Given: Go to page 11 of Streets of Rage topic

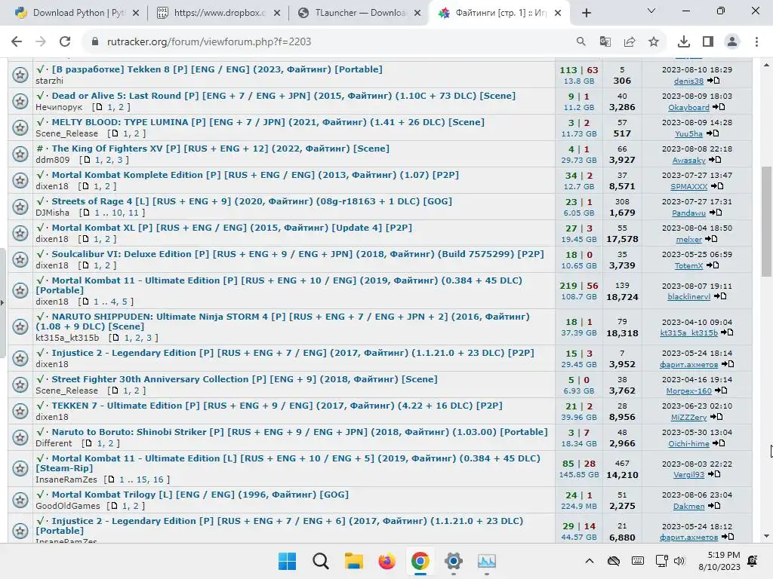Looking at the screenshot, I should point(134,213).
